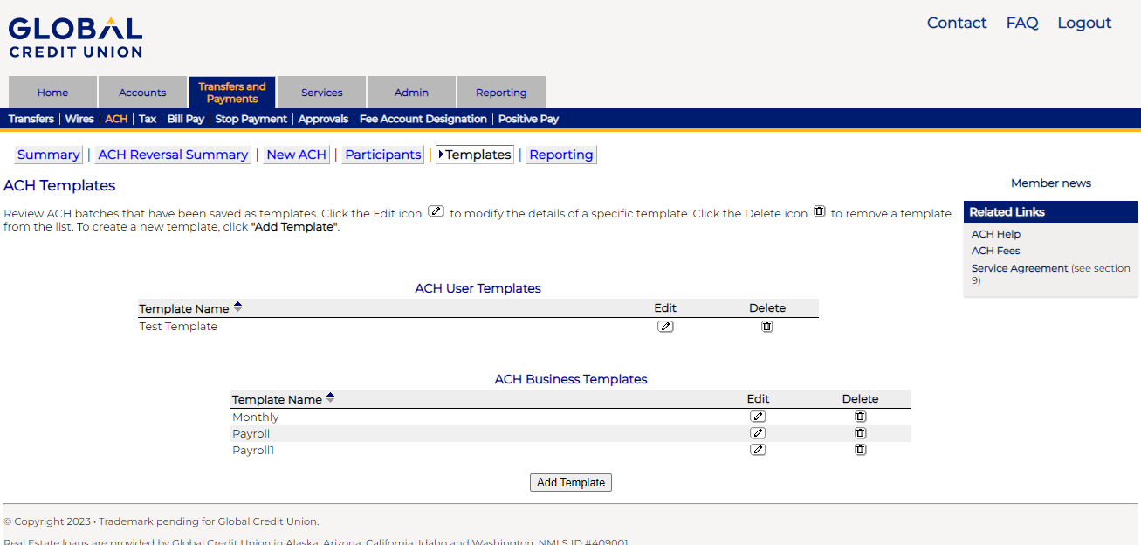The image size is (1141, 545).
Task: Delete the Payroll business template
Action: pos(860,433)
